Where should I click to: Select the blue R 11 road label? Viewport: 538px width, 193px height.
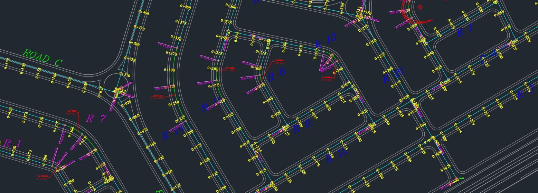tap(211, 105)
